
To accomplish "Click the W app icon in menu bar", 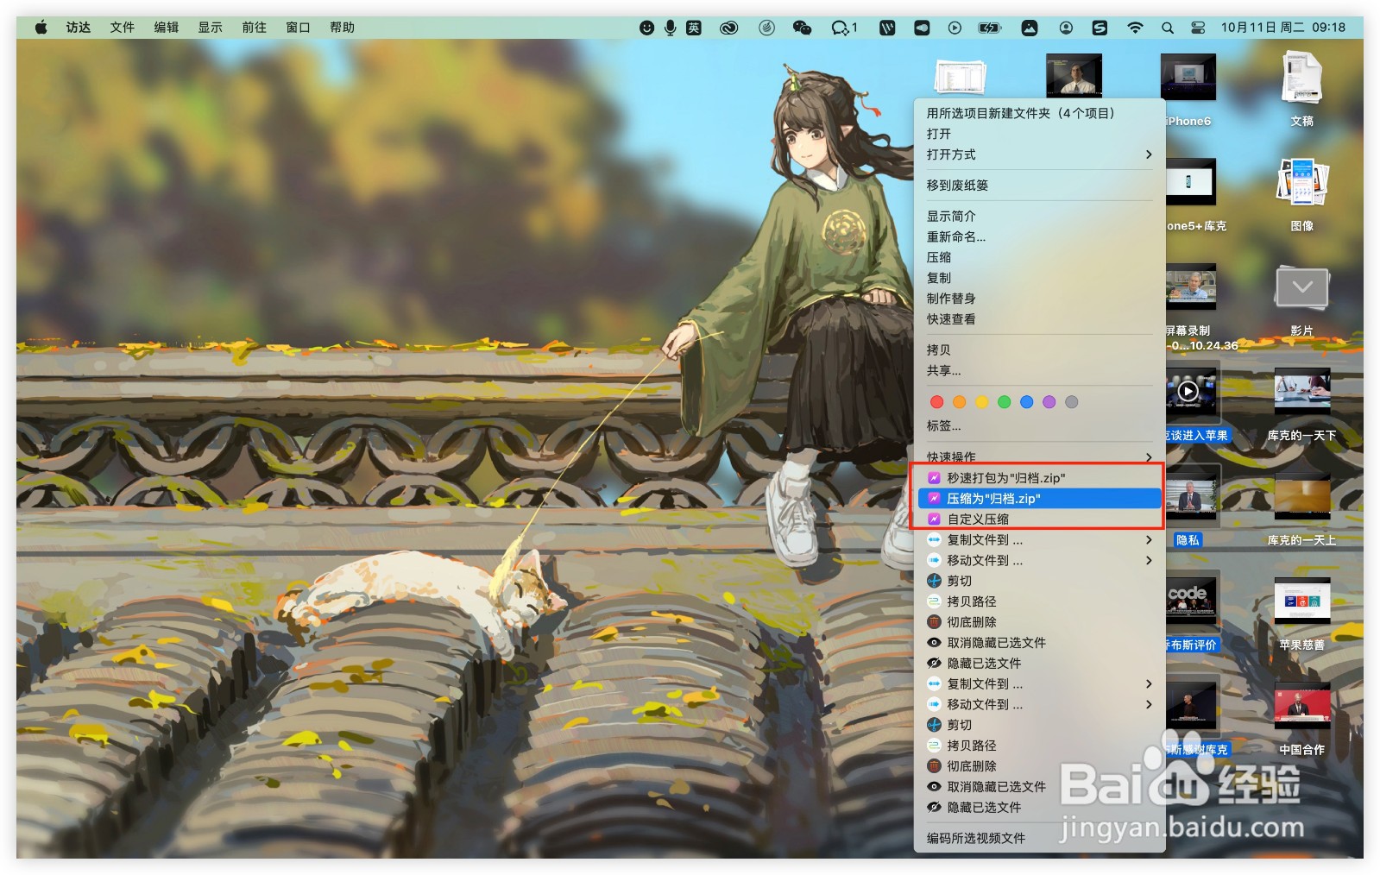I will point(887,28).
